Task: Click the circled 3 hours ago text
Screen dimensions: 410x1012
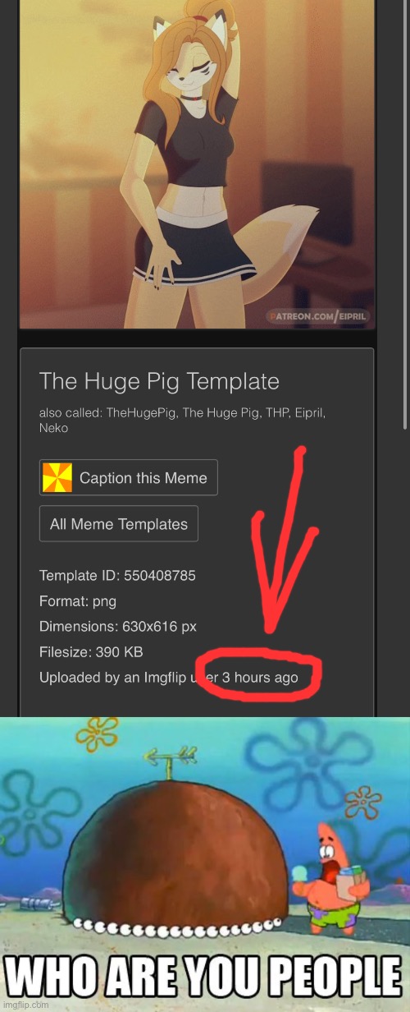Action: pos(261,678)
